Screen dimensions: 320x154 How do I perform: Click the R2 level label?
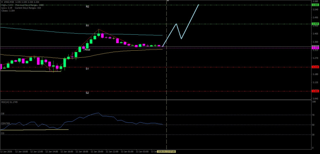click(87, 7)
